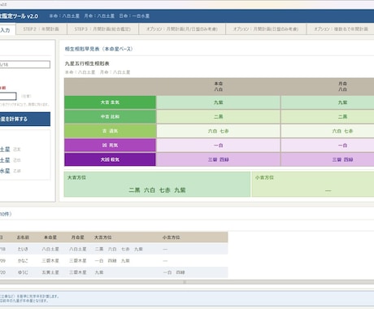Click the 星を計算する button

(x=25, y=119)
